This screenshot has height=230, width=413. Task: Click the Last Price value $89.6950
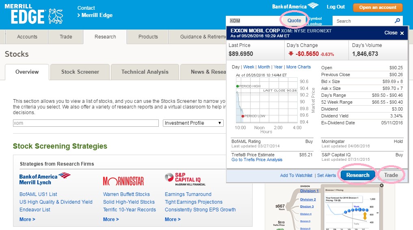click(x=241, y=54)
